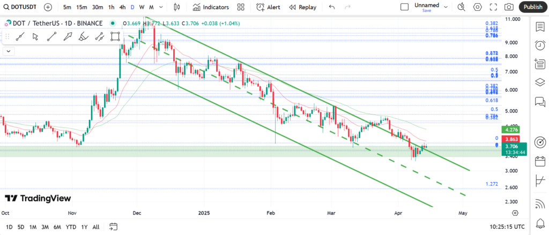Switch to the 4h timeframe
549x235 pixels.
[x=122, y=7]
